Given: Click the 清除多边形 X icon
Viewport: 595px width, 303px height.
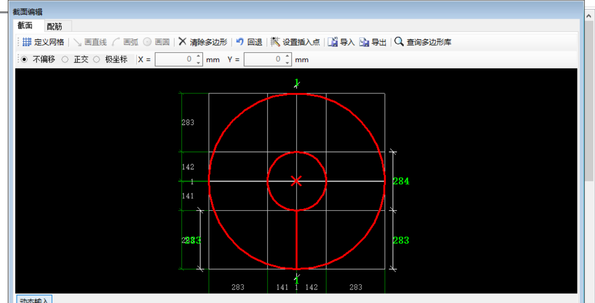Looking at the screenshot, I should click(x=182, y=42).
